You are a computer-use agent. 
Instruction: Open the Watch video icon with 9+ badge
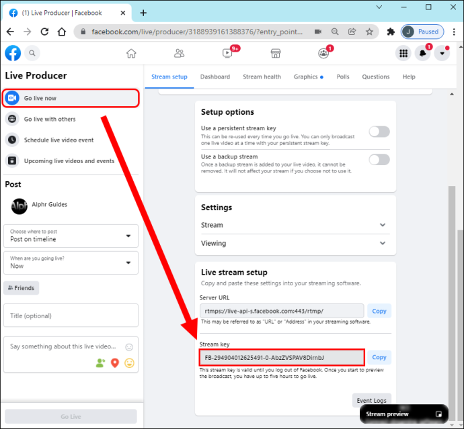(x=227, y=53)
